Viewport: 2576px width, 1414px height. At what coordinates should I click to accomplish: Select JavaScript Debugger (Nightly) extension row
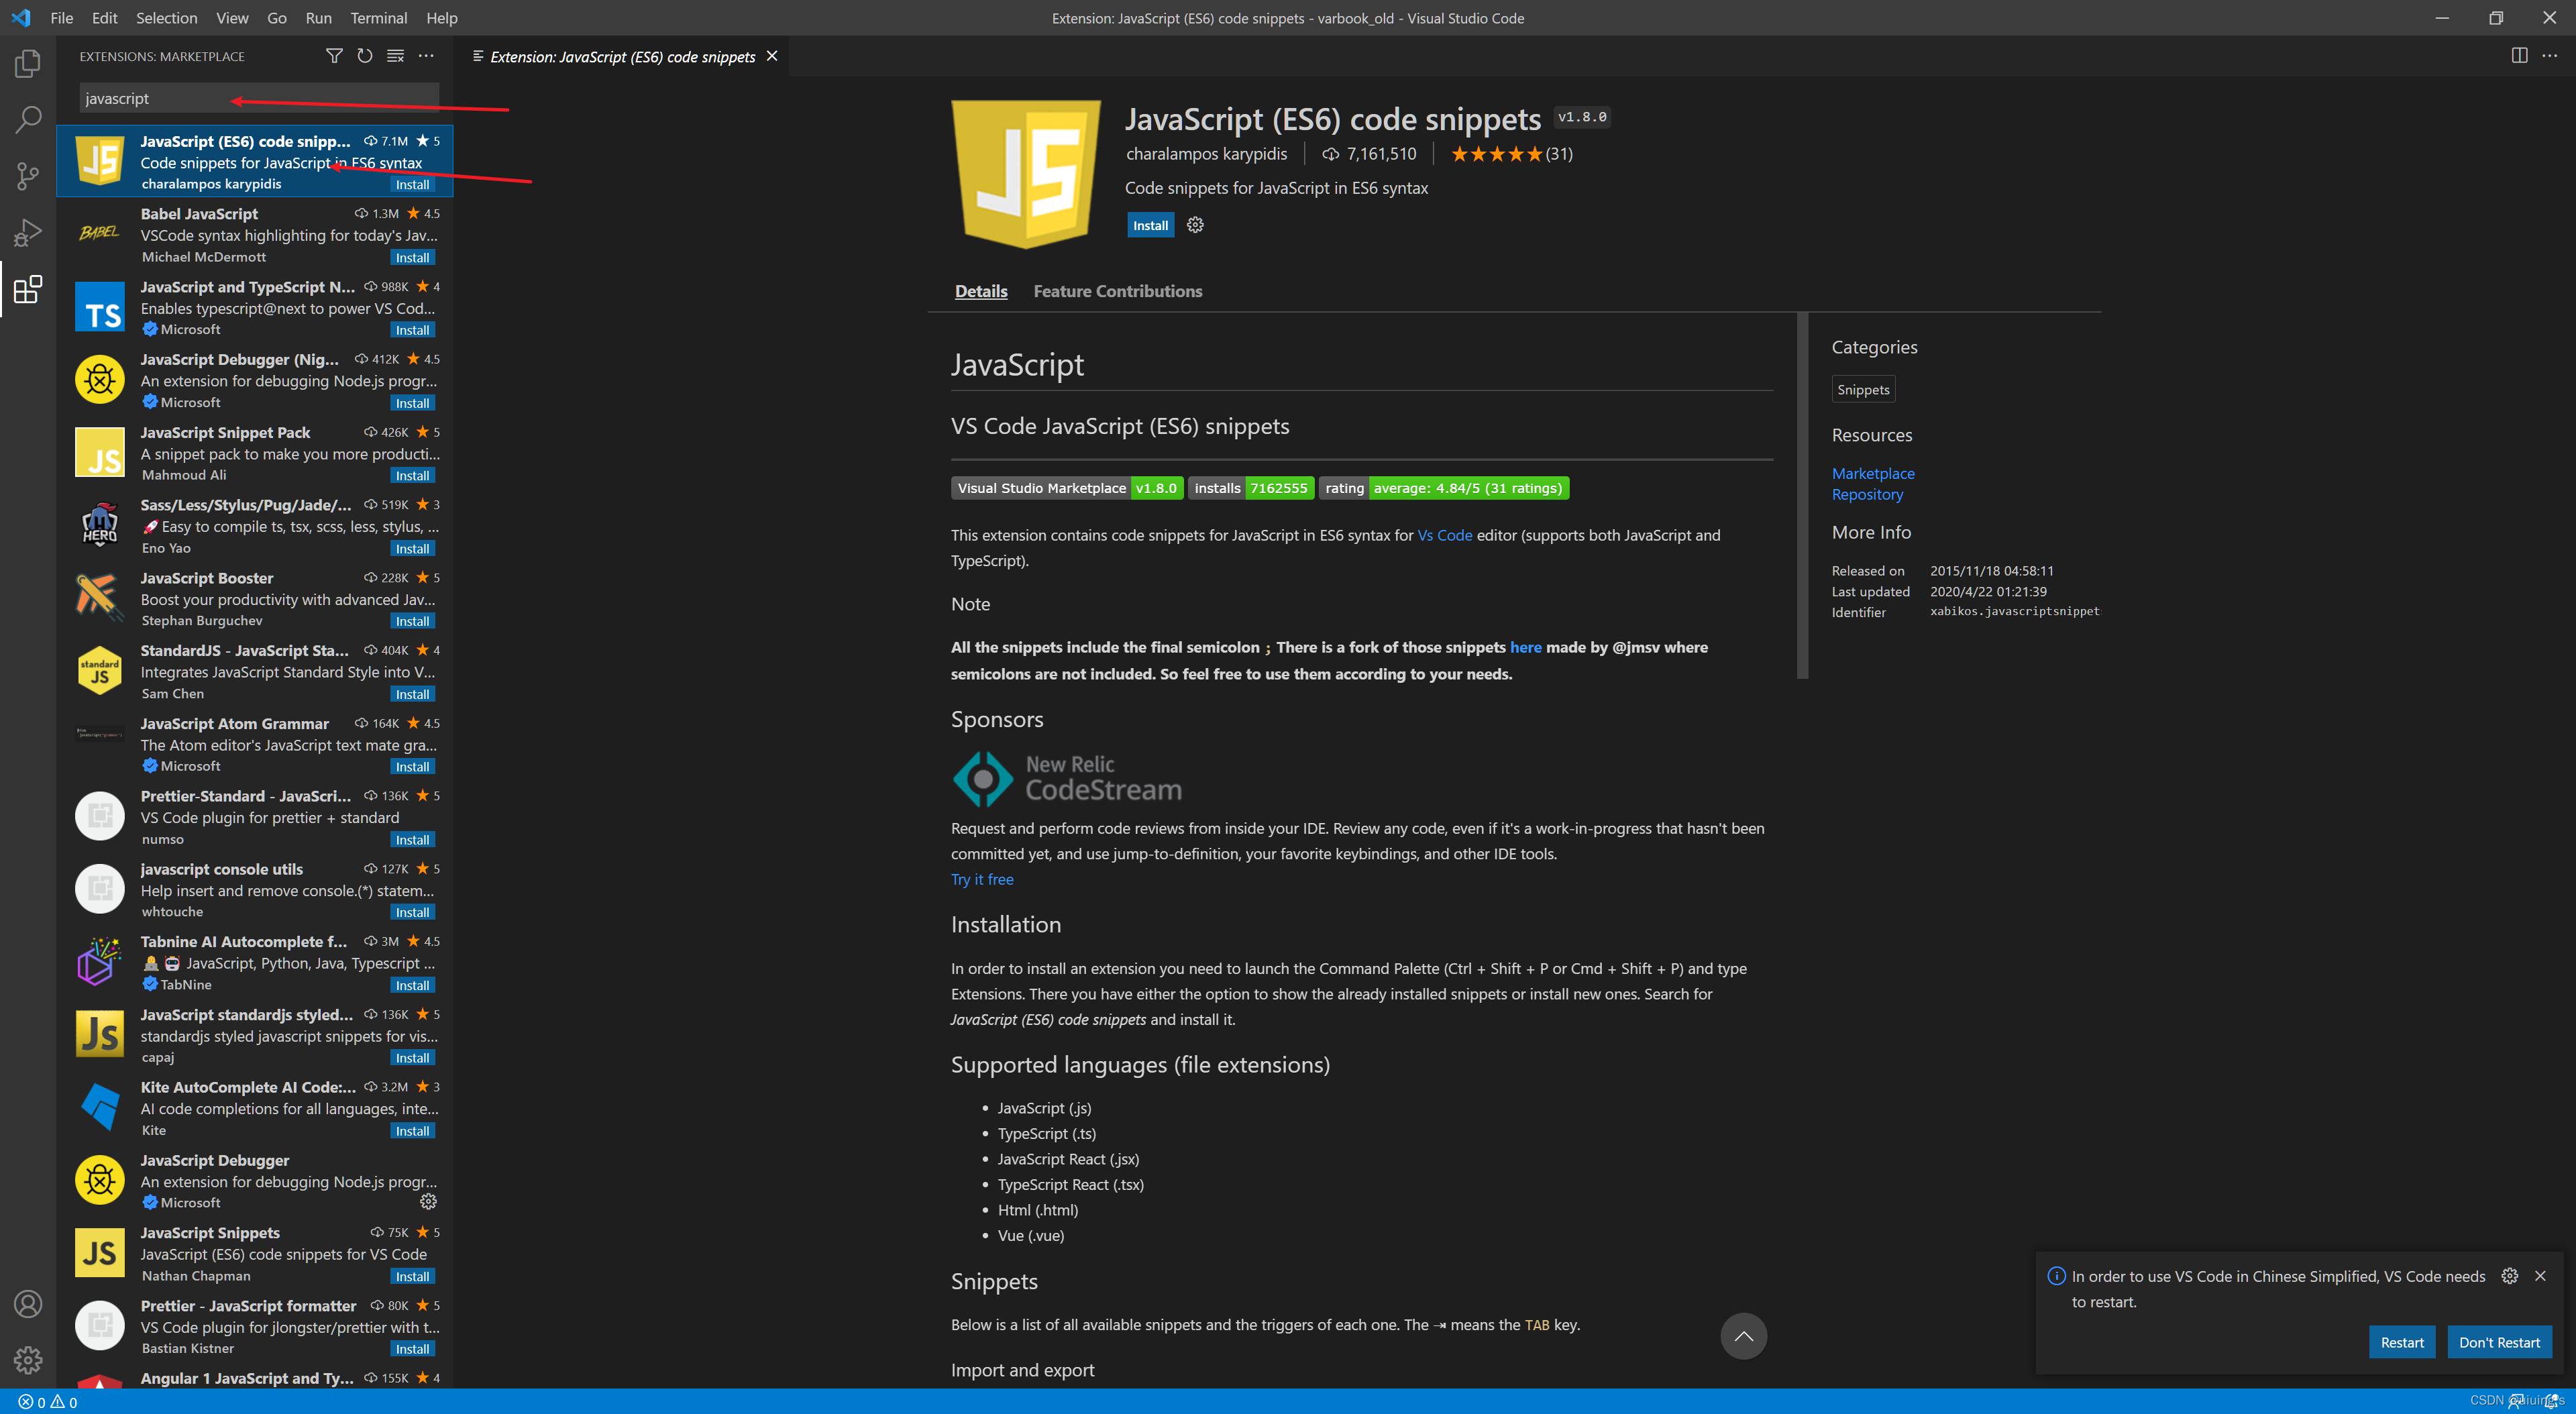[255, 379]
